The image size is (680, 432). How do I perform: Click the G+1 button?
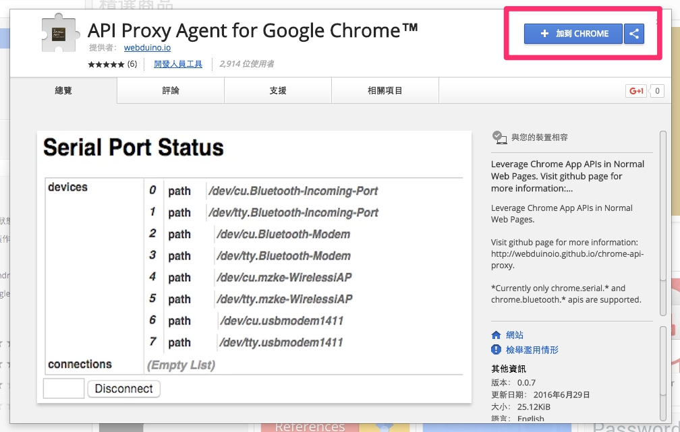pos(636,91)
